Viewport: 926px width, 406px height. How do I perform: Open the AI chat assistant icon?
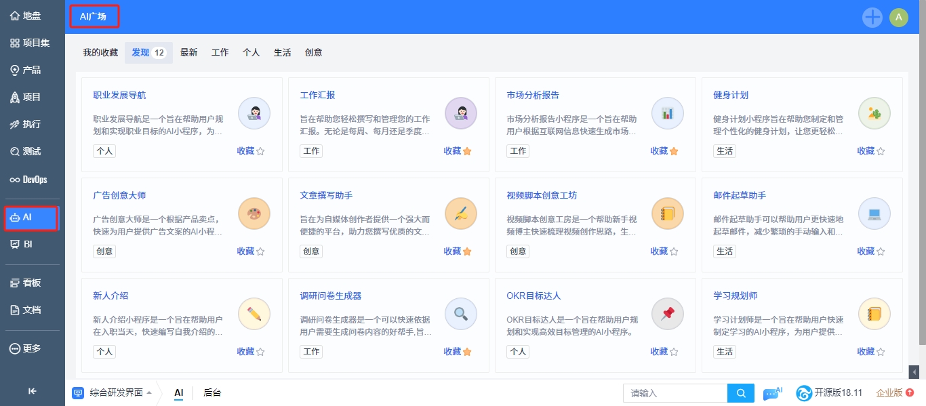(772, 393)
